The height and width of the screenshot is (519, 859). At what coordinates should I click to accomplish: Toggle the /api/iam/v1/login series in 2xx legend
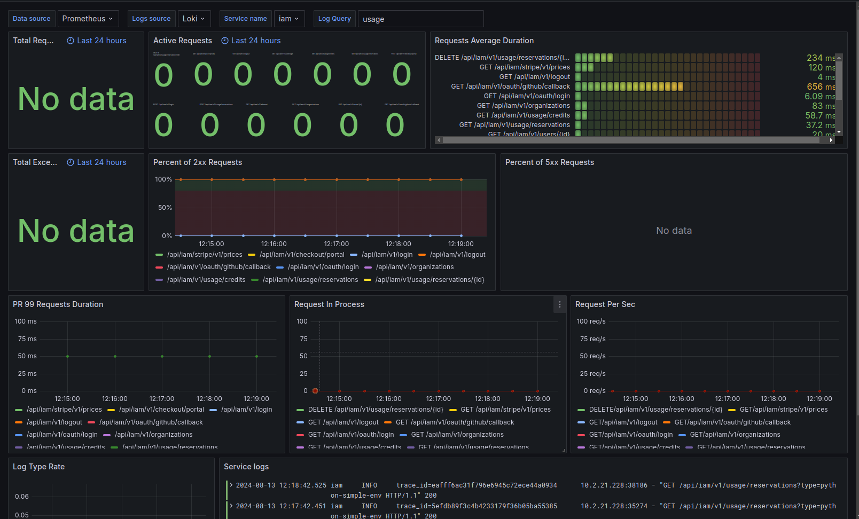tap(387, 255)
